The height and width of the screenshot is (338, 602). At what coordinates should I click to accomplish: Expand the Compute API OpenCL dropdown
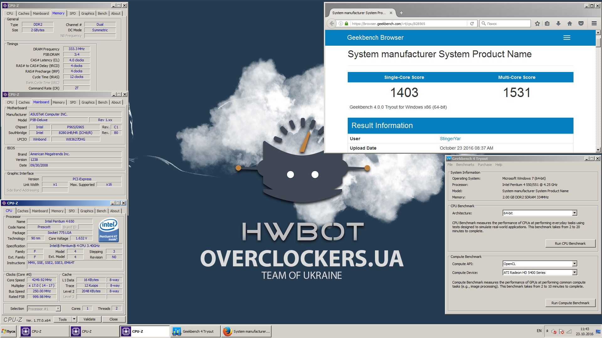pyautogui.click(x=574, y=264)
